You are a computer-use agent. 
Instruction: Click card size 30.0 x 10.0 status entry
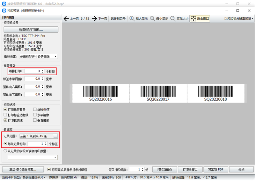[x=147, y=178]
